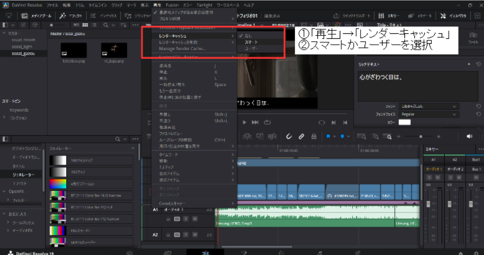This screenshot has width=484, height=255.
Task: Open the Fairlight menu in menu bar
Action: [204, 5]
